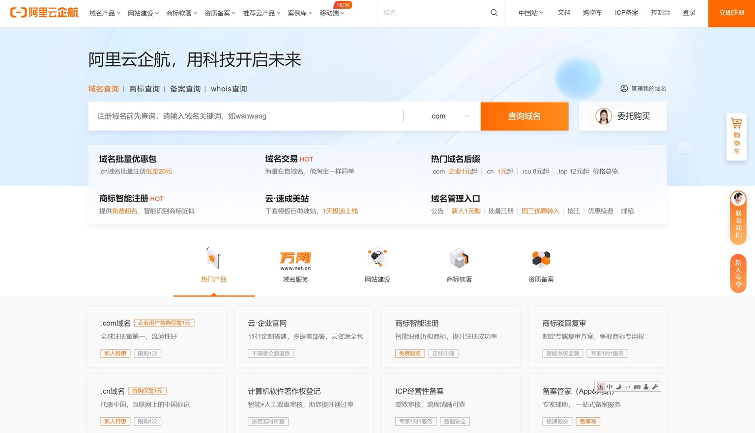
Task: Expand the 移动端 menu
Action: click(x=332, y=13)
